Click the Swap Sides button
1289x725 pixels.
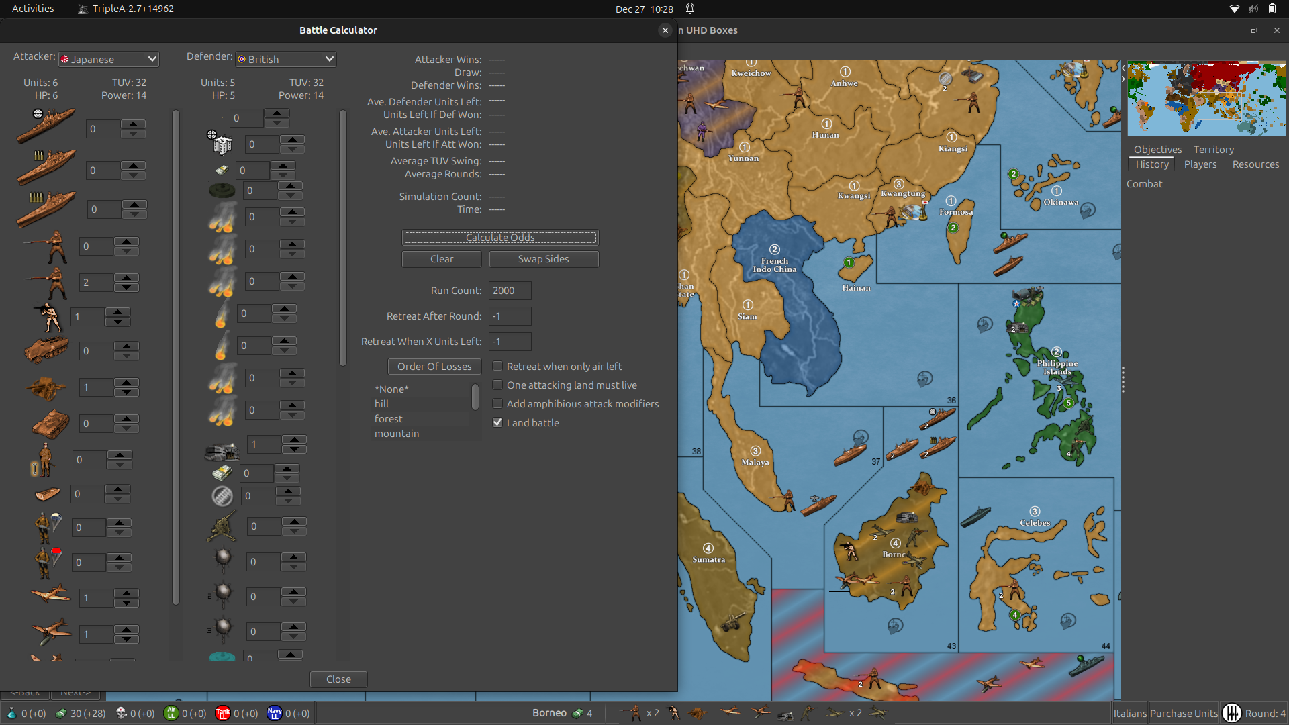pos(543,259)
